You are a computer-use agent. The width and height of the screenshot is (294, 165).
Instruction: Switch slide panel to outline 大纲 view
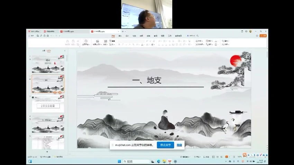tap(44, 51)
